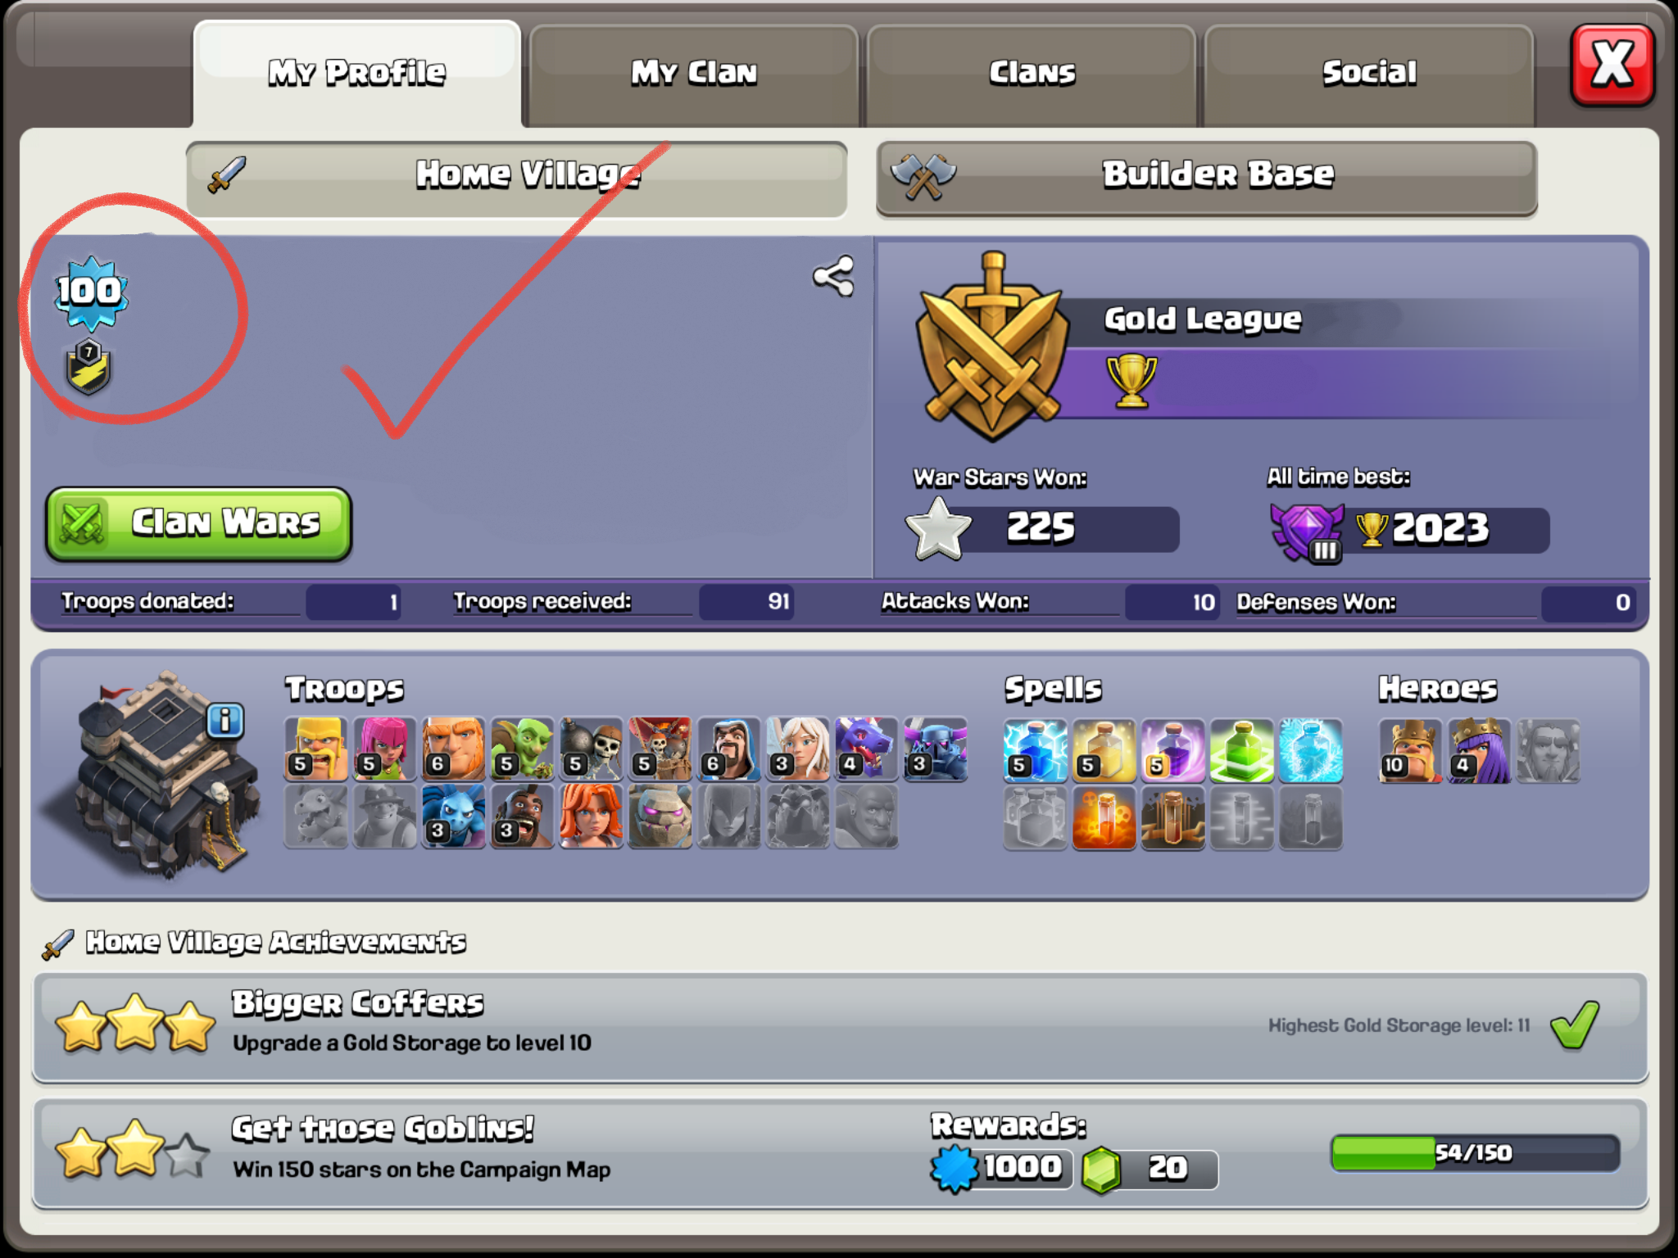Tap the Gold League badge emblem
The width and height of the screenshot is (1678, 1258).
993,348
